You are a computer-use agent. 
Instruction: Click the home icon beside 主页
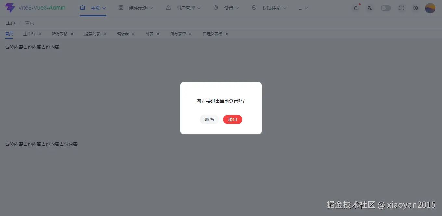coord(83,7)
